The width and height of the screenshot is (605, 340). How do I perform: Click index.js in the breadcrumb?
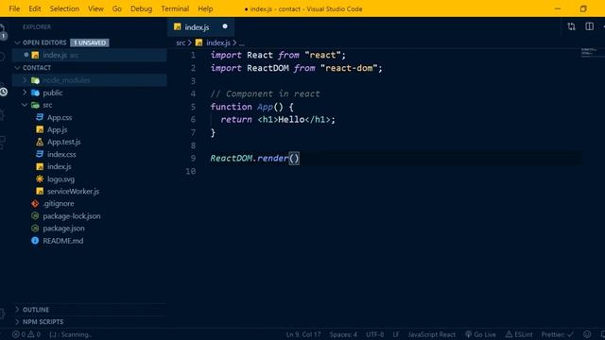click(x=218, y=42)
